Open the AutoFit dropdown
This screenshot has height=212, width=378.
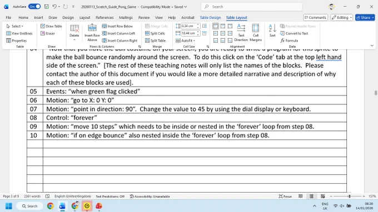coord(185,41)
